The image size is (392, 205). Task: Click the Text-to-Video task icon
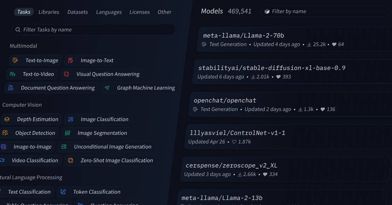tap(12, 74)
